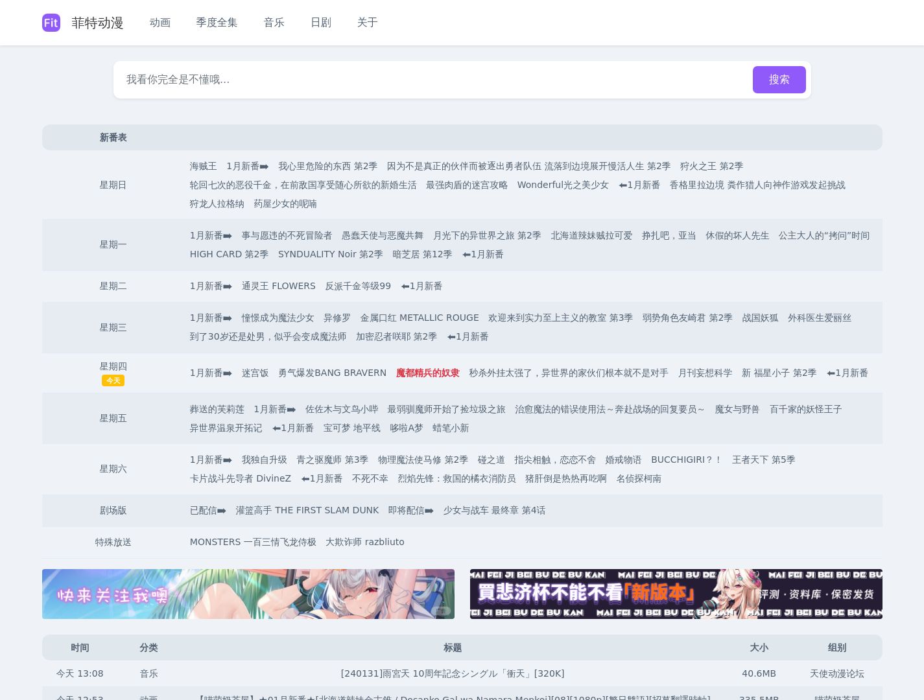Screen dimensions: 924x700
Task: Open 宝可梦 地平线
Action: (352, 428)
